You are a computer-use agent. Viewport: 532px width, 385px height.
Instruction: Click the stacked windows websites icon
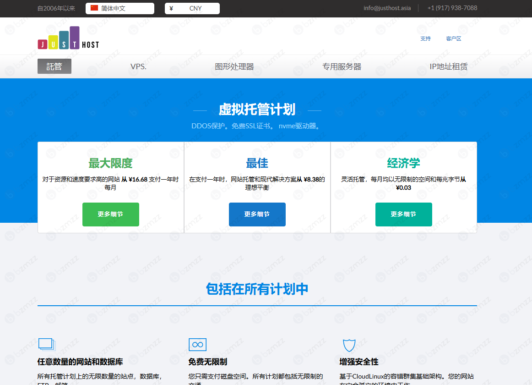(47, 344)
